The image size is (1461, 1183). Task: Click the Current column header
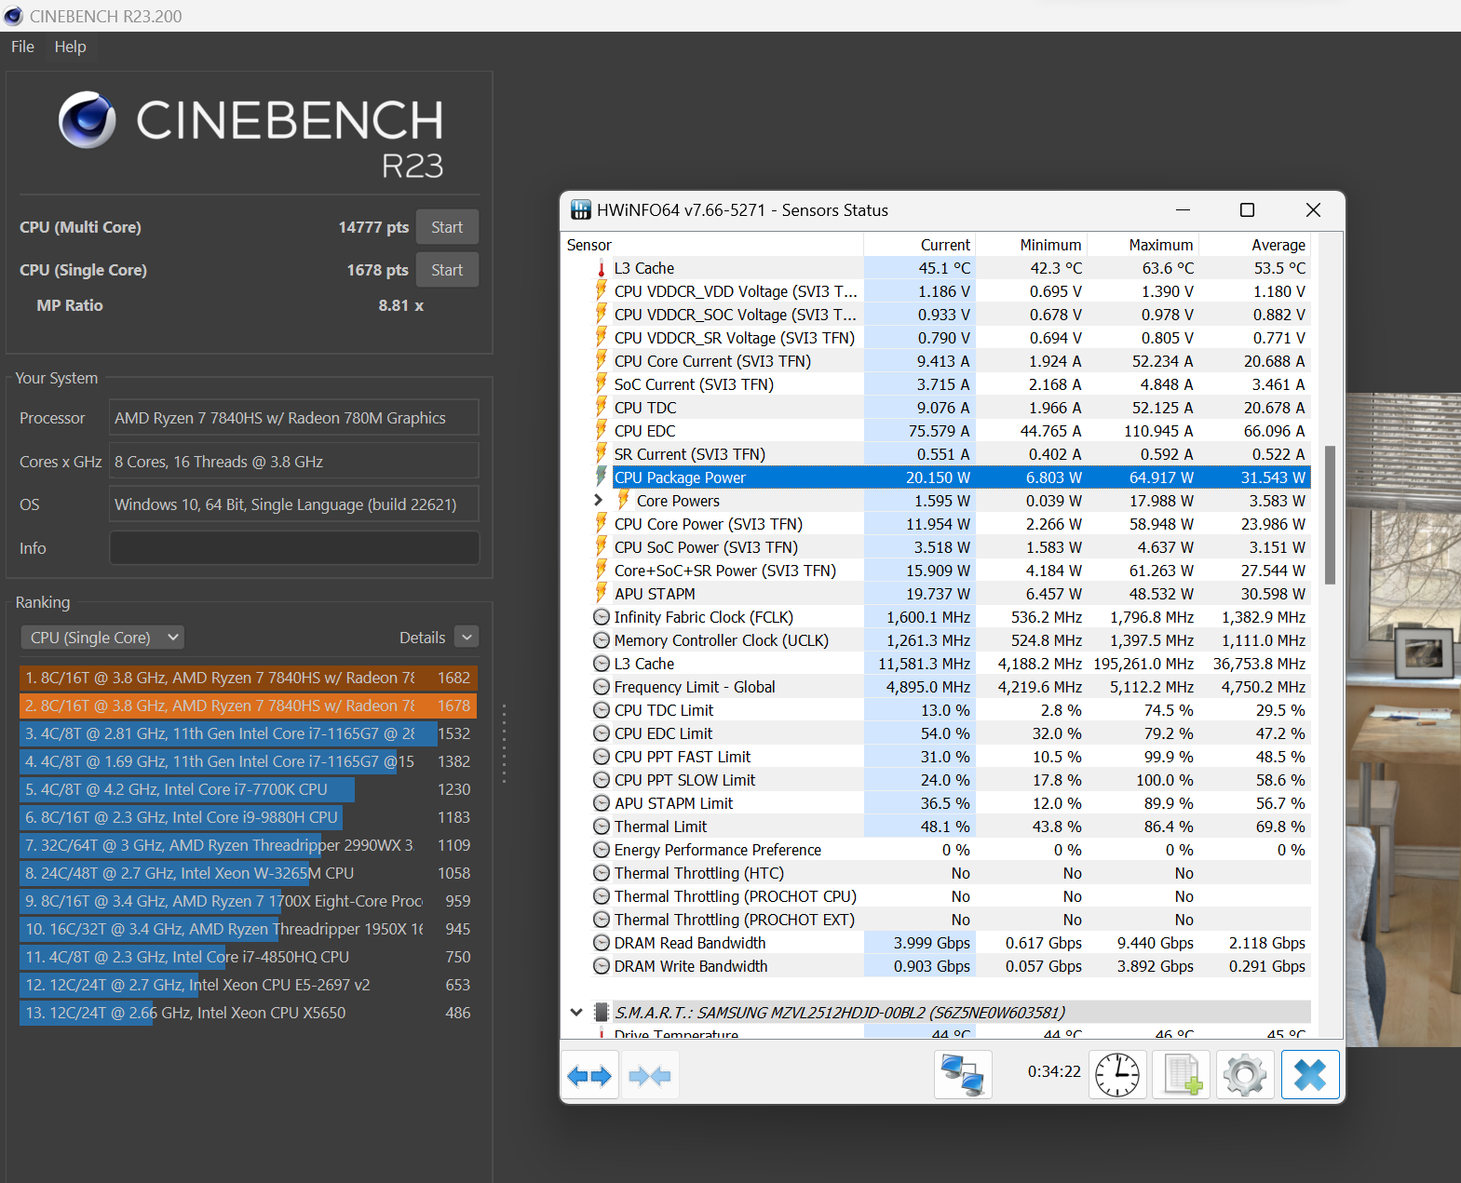(920, 245)
